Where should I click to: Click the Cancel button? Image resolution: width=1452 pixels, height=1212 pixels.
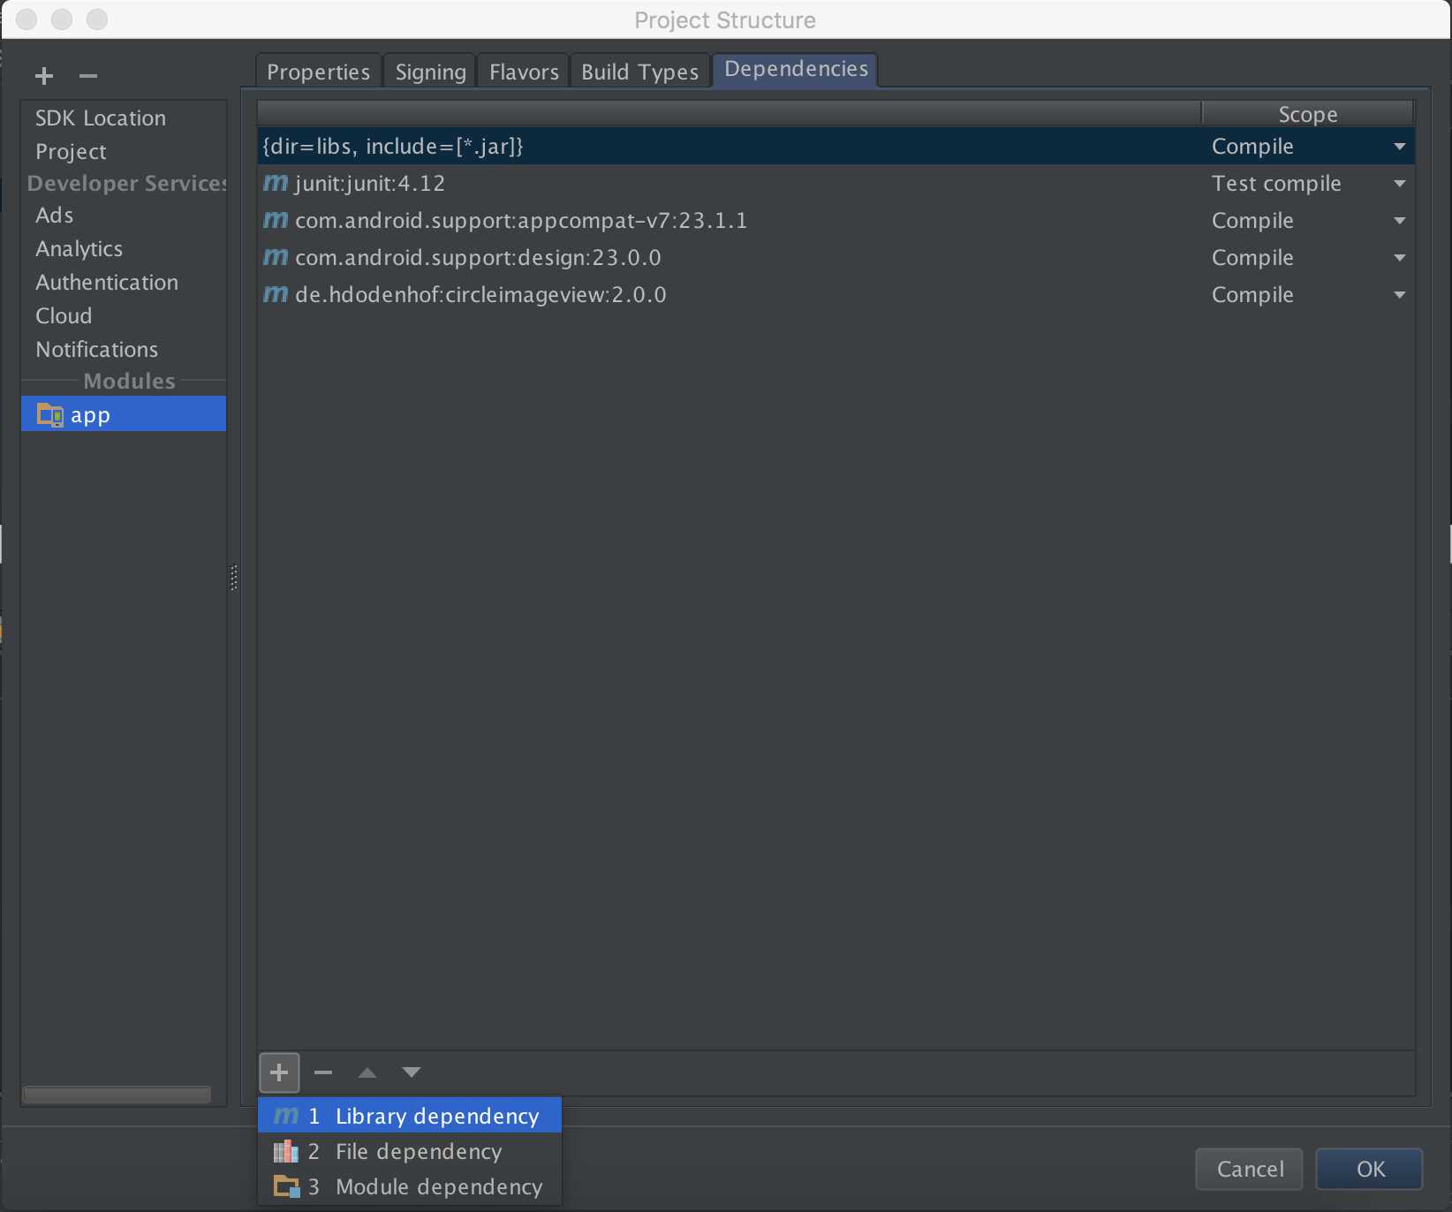coord(1250,1169)
